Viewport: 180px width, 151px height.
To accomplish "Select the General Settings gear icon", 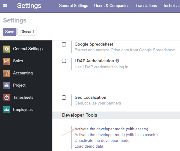I will point(6,49).
